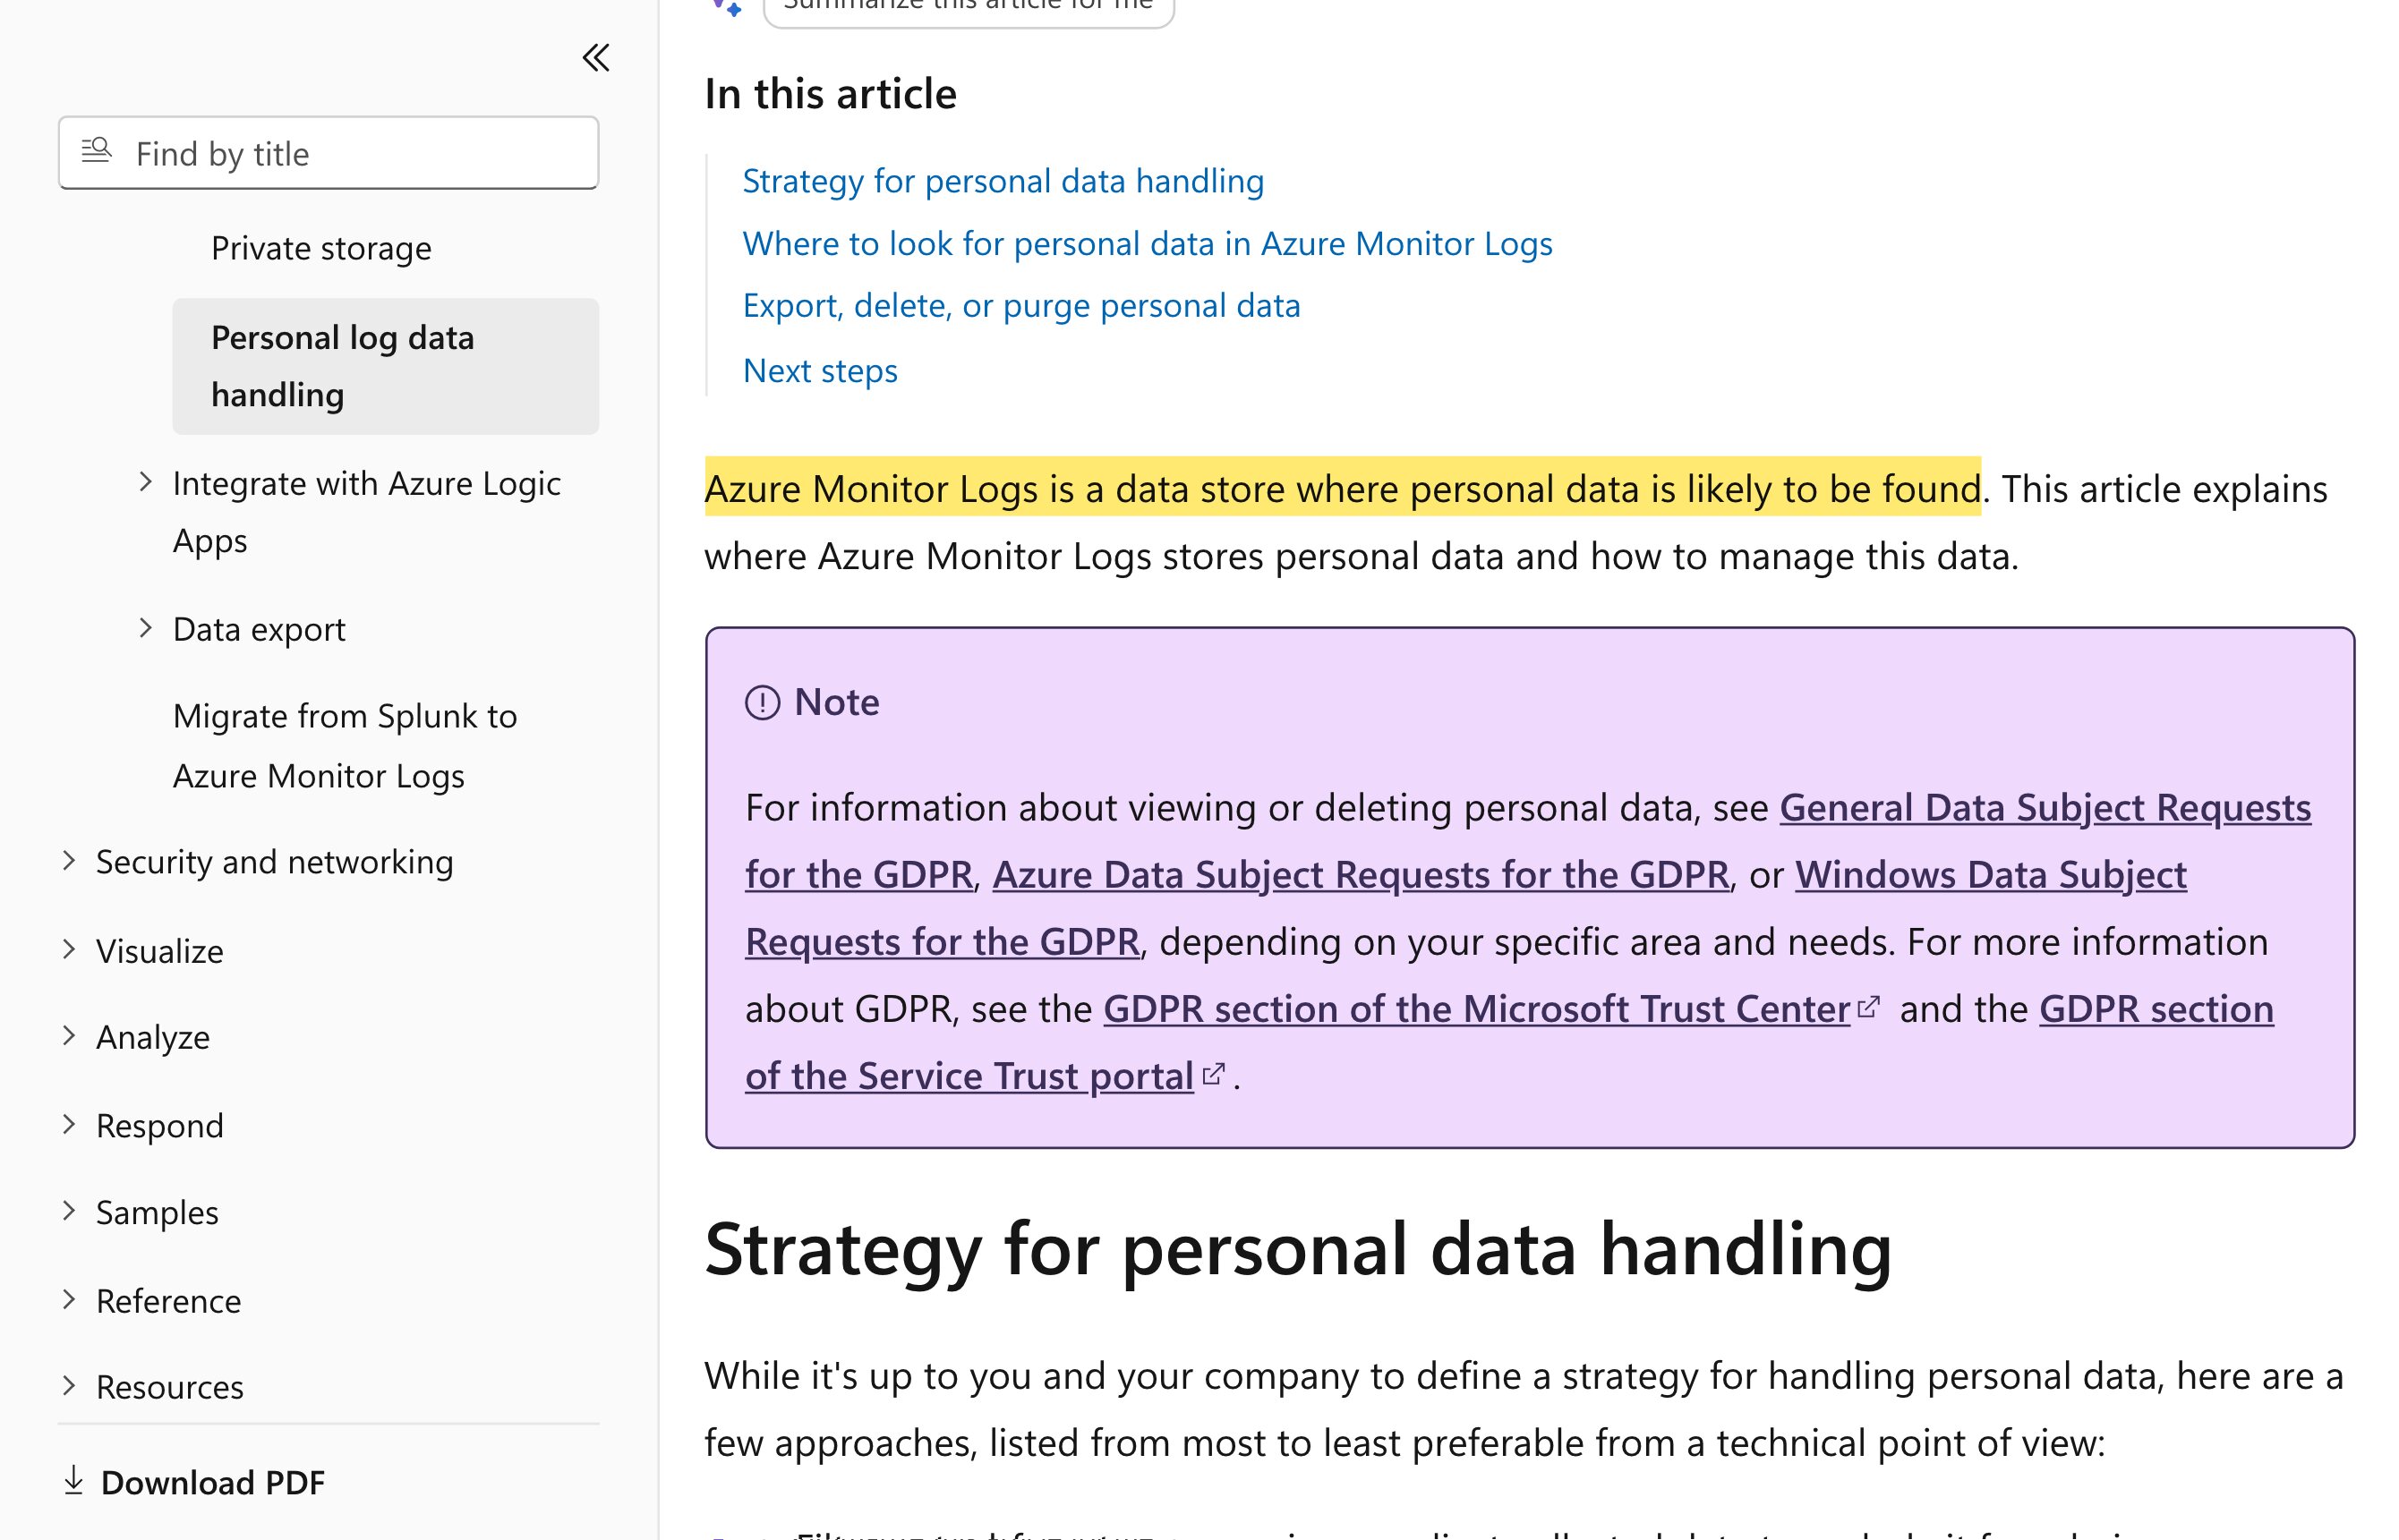Expand the Resources section chevron
2399x1540 pixels.
[x=68, y=1386]
